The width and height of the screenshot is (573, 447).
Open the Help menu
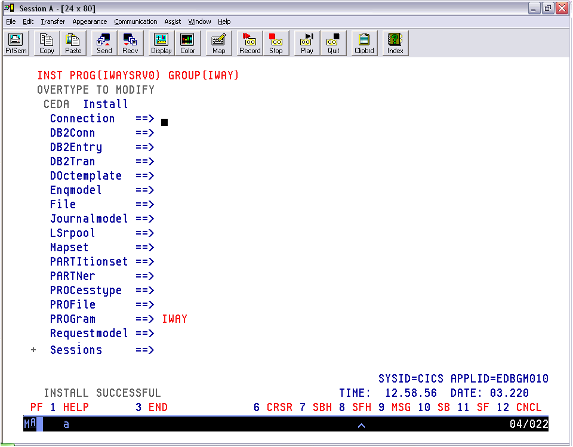pyautogui.click(x=224, y=21)
